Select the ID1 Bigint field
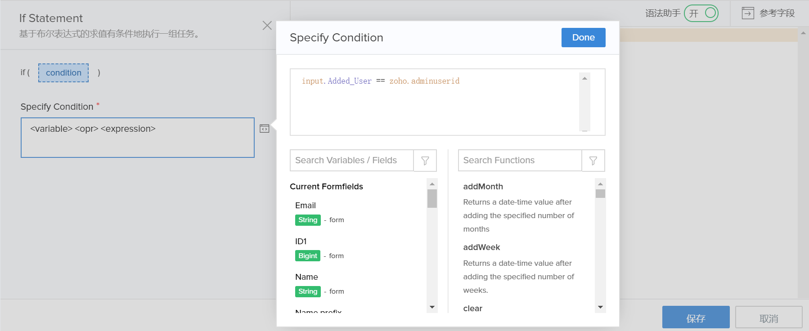Viewport: 809px width, 331px height. tap(301, 242)
